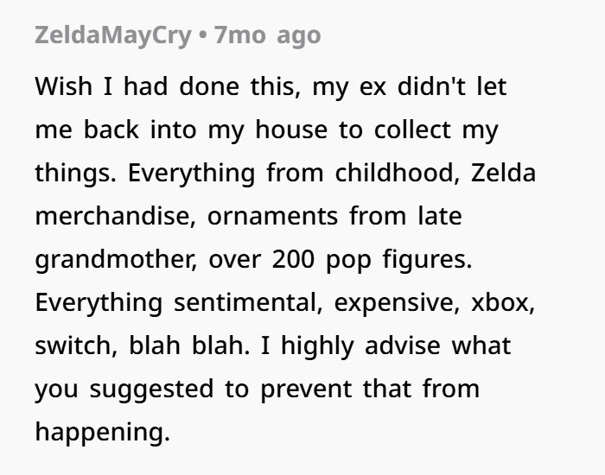
Task: Click the word "ornaments" in the comment
Action: tap(273, 216)
